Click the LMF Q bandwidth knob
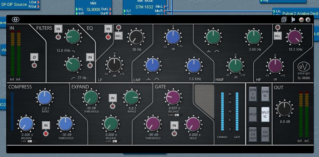 tap(152, 66)
